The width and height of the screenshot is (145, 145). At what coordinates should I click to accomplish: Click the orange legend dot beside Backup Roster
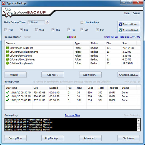coord(75,37)
